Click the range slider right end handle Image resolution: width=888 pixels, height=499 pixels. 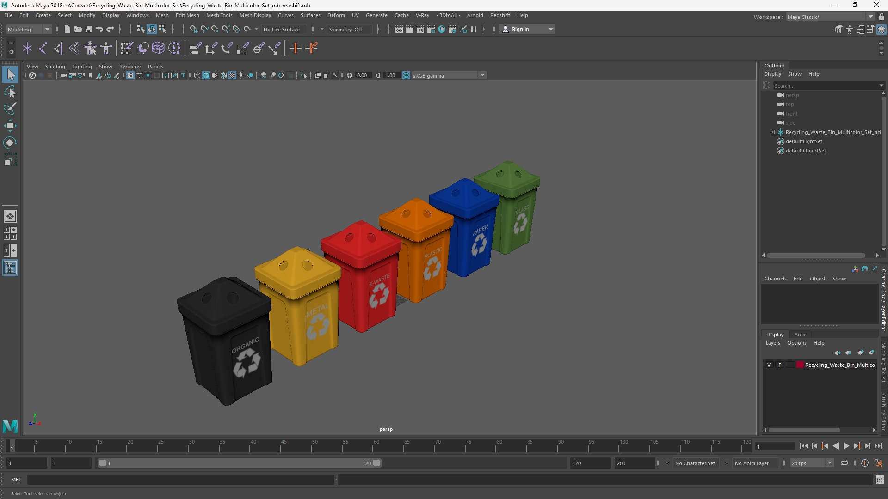click(x=376, y=463)
